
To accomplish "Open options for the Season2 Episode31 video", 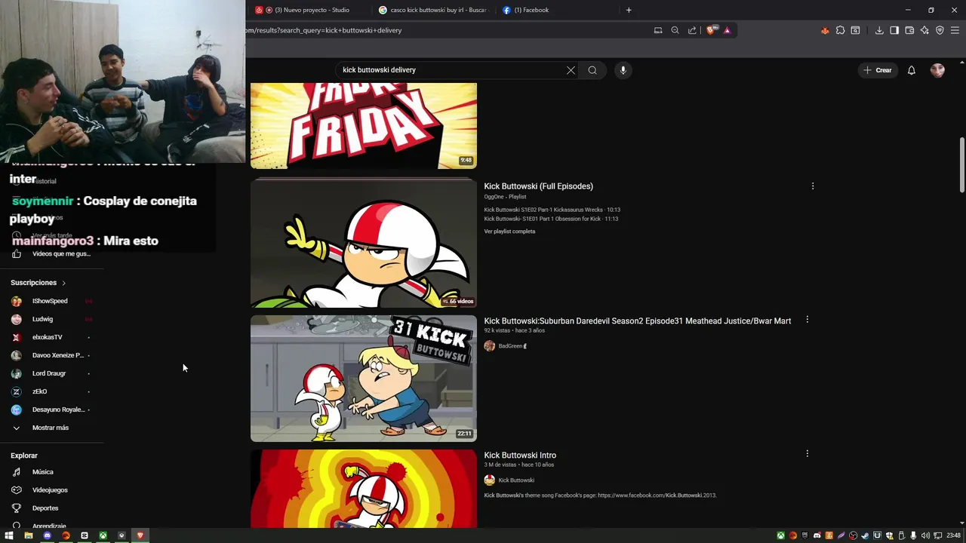I will [x=808, y=320].
